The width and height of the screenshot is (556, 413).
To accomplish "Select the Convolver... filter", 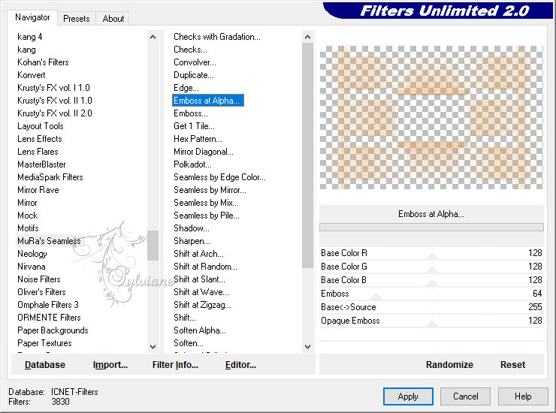I will [x=195, y=62].
